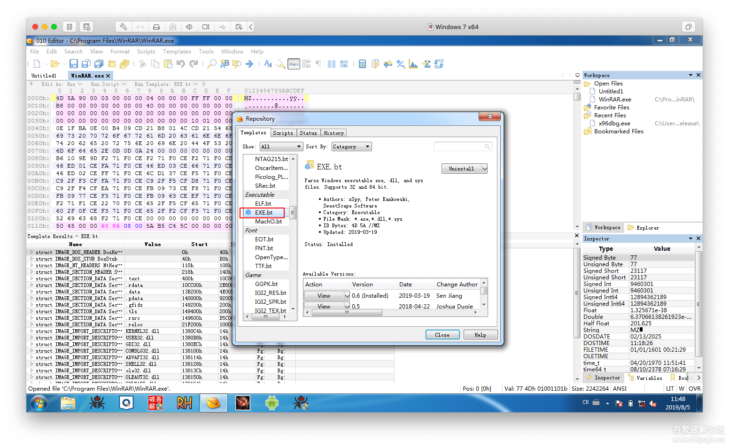Select MachO.bt in the template list

pyautogui.click(x=268, y=222)
